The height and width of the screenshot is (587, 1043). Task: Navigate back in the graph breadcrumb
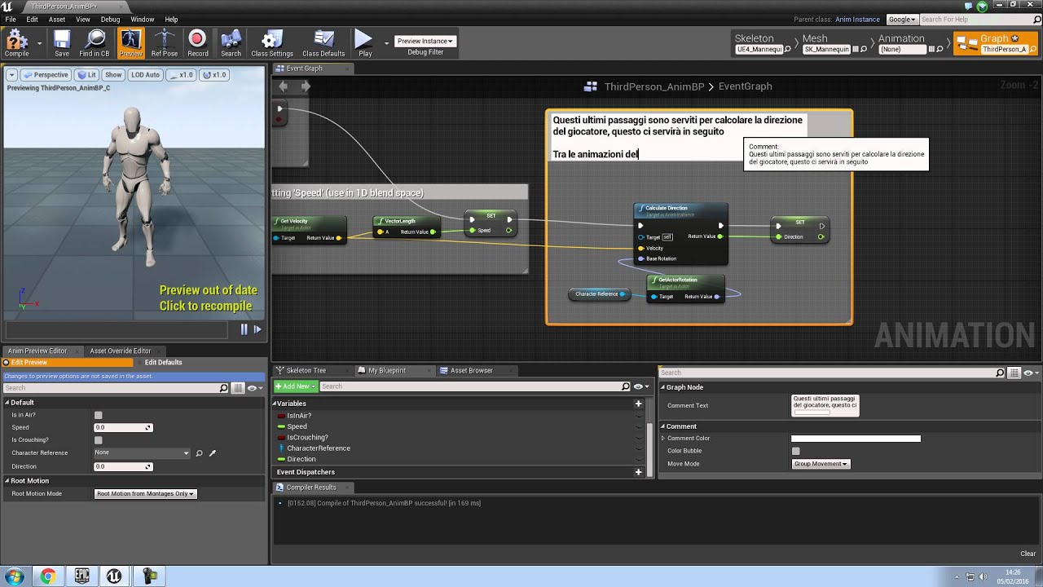[283, 86]
